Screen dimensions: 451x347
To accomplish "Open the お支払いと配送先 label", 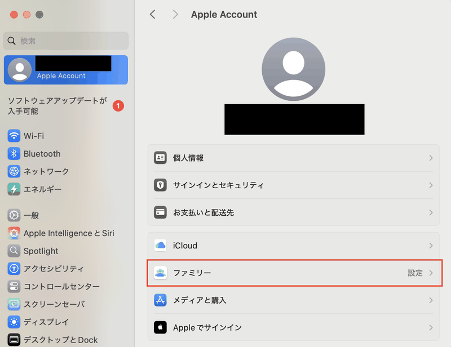I will (204, 212).
